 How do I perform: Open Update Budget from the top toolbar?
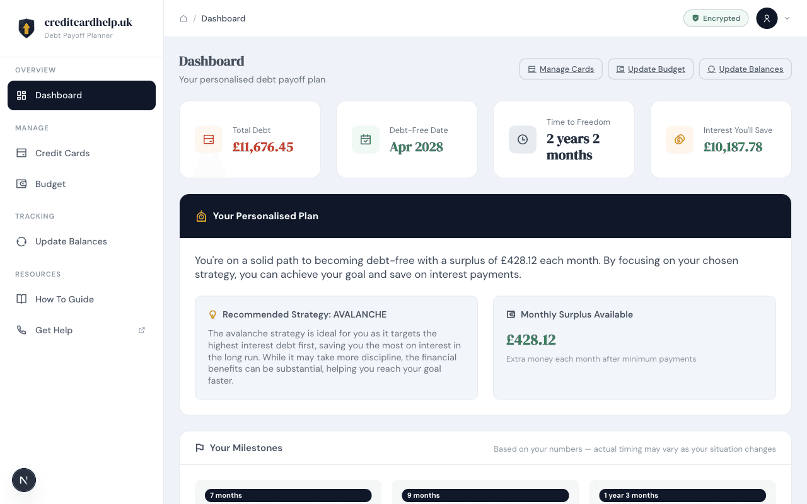(x=651, y=69)
